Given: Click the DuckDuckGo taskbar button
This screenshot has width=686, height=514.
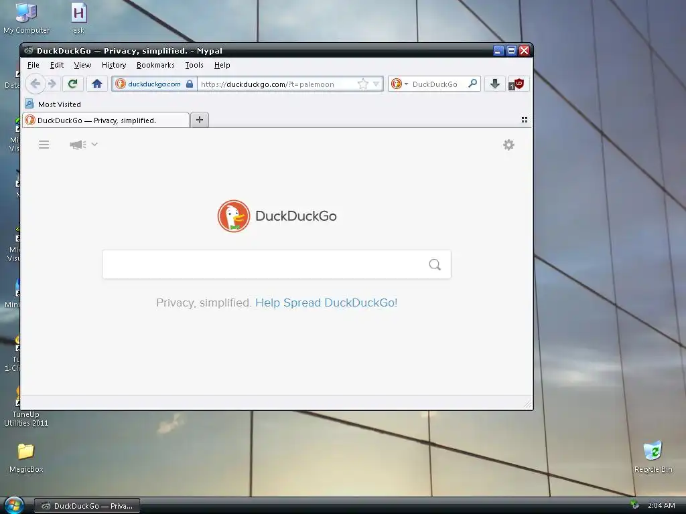Looking at the screenshot, I should point(87,506).
